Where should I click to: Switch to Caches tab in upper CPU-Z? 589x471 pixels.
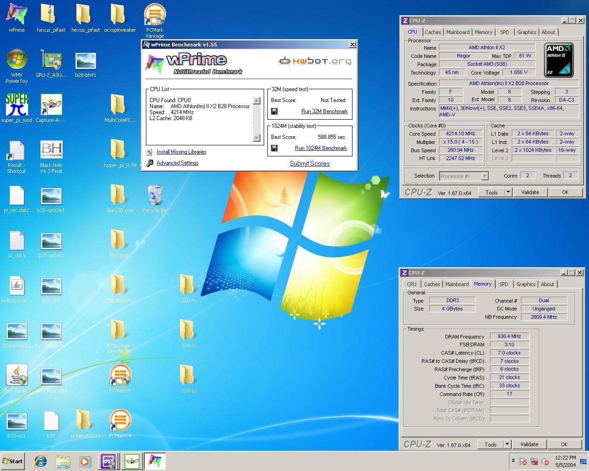pos(433,32)
